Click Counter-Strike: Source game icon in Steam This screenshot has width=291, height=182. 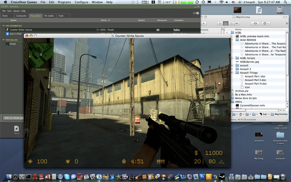(7, 30)
